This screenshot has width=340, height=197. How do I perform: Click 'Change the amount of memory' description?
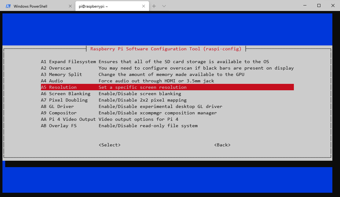click(x=171, y=74)
